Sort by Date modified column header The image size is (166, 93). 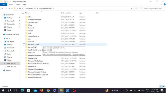pyautogui.click(x=66, y=13)
